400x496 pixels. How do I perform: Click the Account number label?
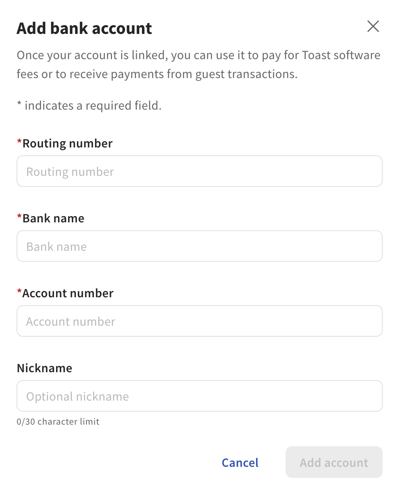[x=67, y=293]
